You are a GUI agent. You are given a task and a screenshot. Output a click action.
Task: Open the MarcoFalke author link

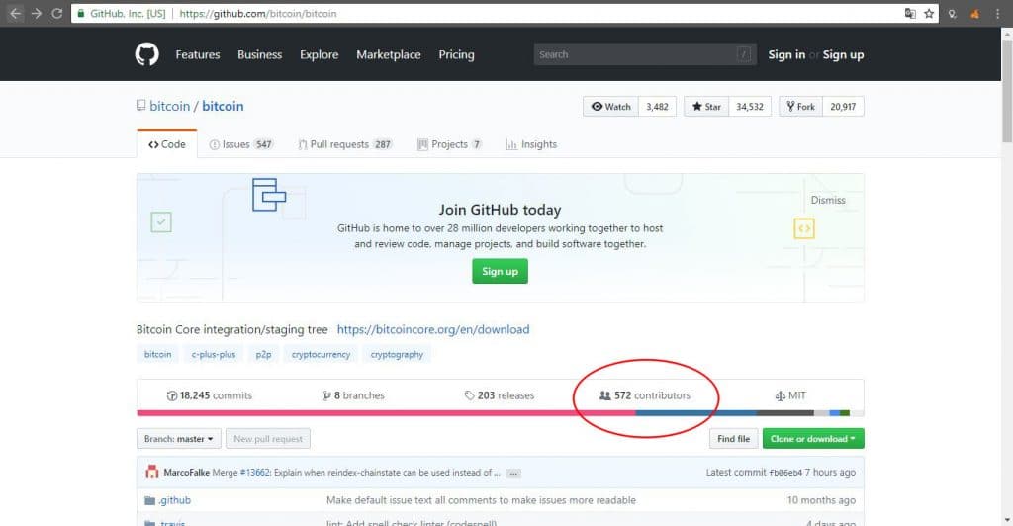187,473
